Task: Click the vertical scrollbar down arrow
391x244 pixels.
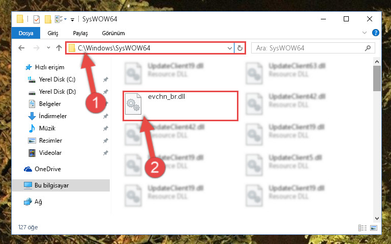Action: pos(377,219)
